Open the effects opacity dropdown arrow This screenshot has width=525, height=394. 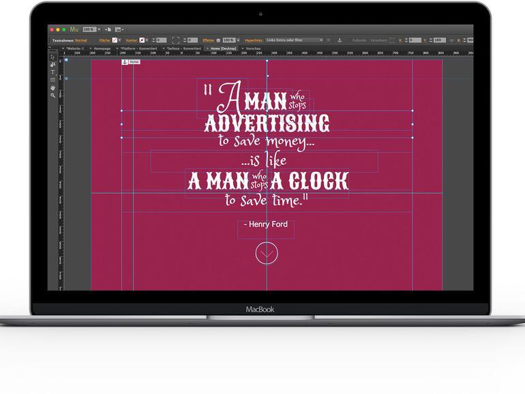click(238, 40)
